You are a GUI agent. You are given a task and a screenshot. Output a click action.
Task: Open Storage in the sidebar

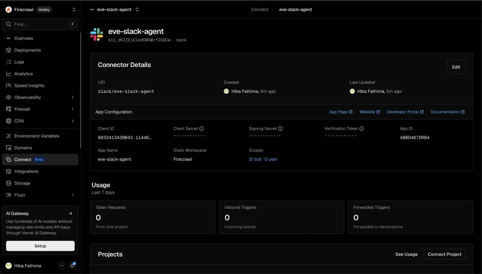(40, 183)
